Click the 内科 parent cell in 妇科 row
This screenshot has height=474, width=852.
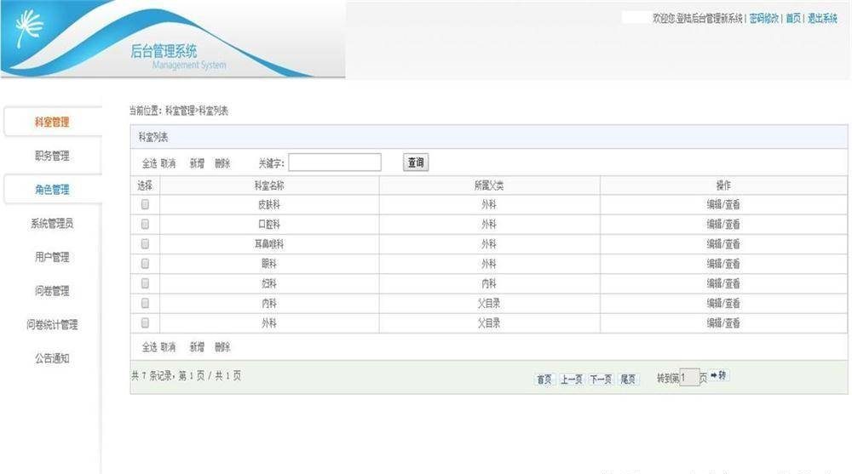pyautogui.click(x=489, y=283)
